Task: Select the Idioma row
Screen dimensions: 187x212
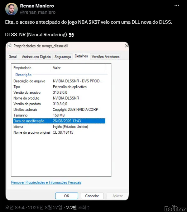Action: coord(59,127)
